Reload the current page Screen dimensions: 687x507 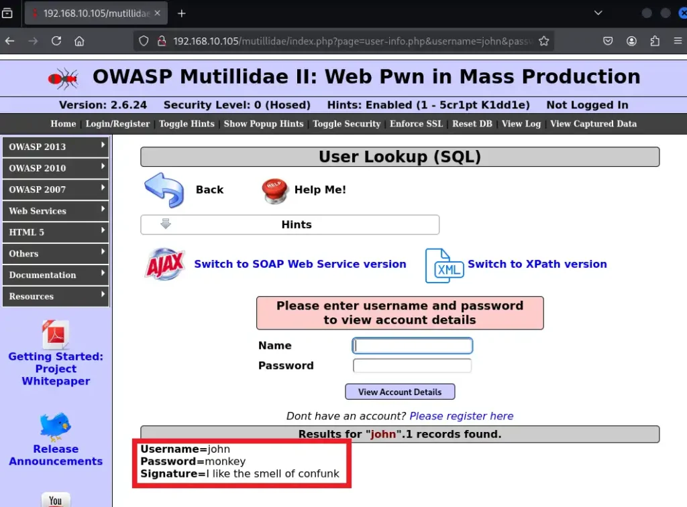[x=56, y=41]
